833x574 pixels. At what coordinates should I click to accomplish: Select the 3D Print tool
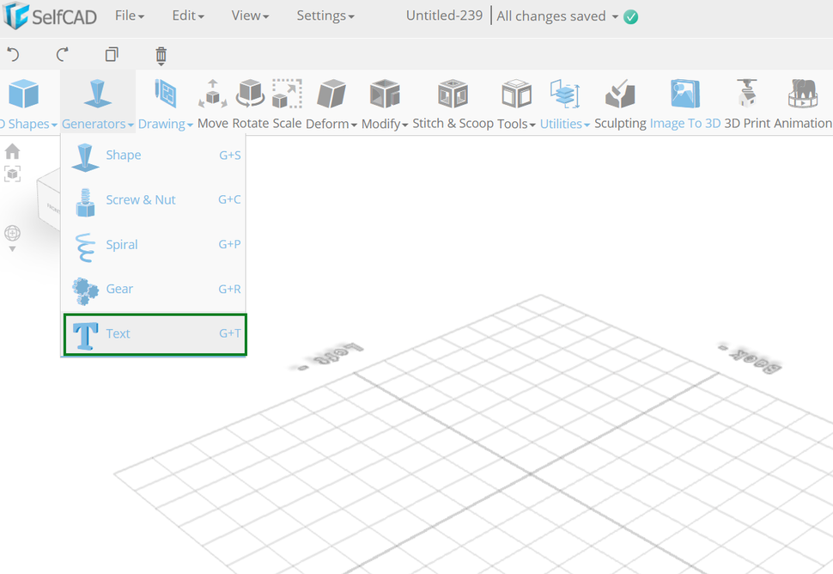(745, 103)
